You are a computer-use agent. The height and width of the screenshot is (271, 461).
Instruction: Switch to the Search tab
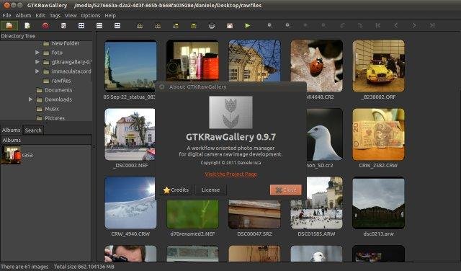pos(33,130)
